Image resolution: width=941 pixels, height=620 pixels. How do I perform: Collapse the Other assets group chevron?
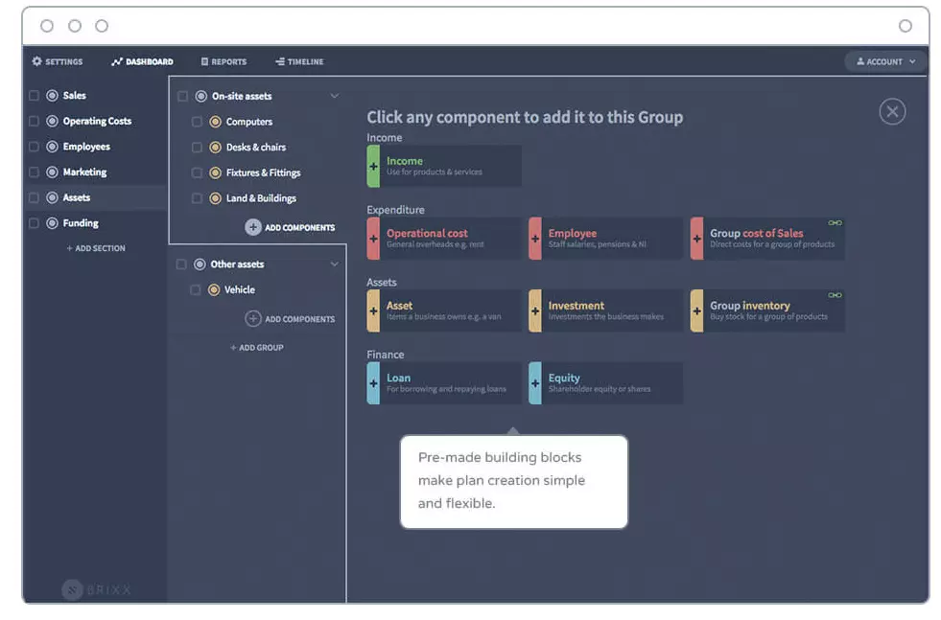click(334, 264)
